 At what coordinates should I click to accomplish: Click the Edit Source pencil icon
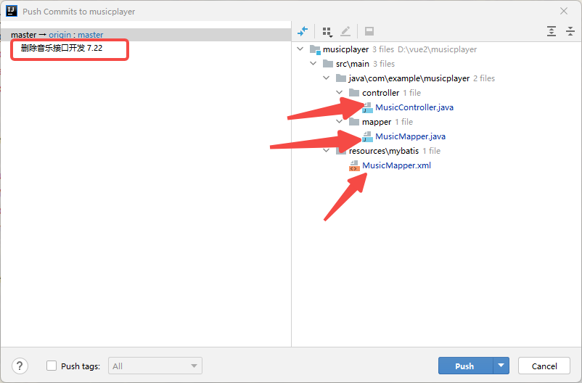[x=345, y=31]
